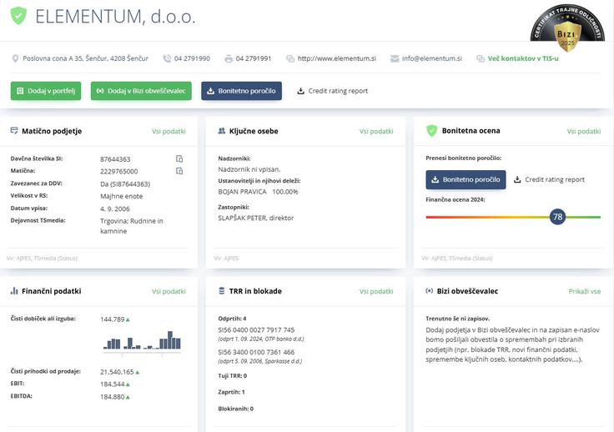Click the info@elementum.si email address

[x=432, y=58]
